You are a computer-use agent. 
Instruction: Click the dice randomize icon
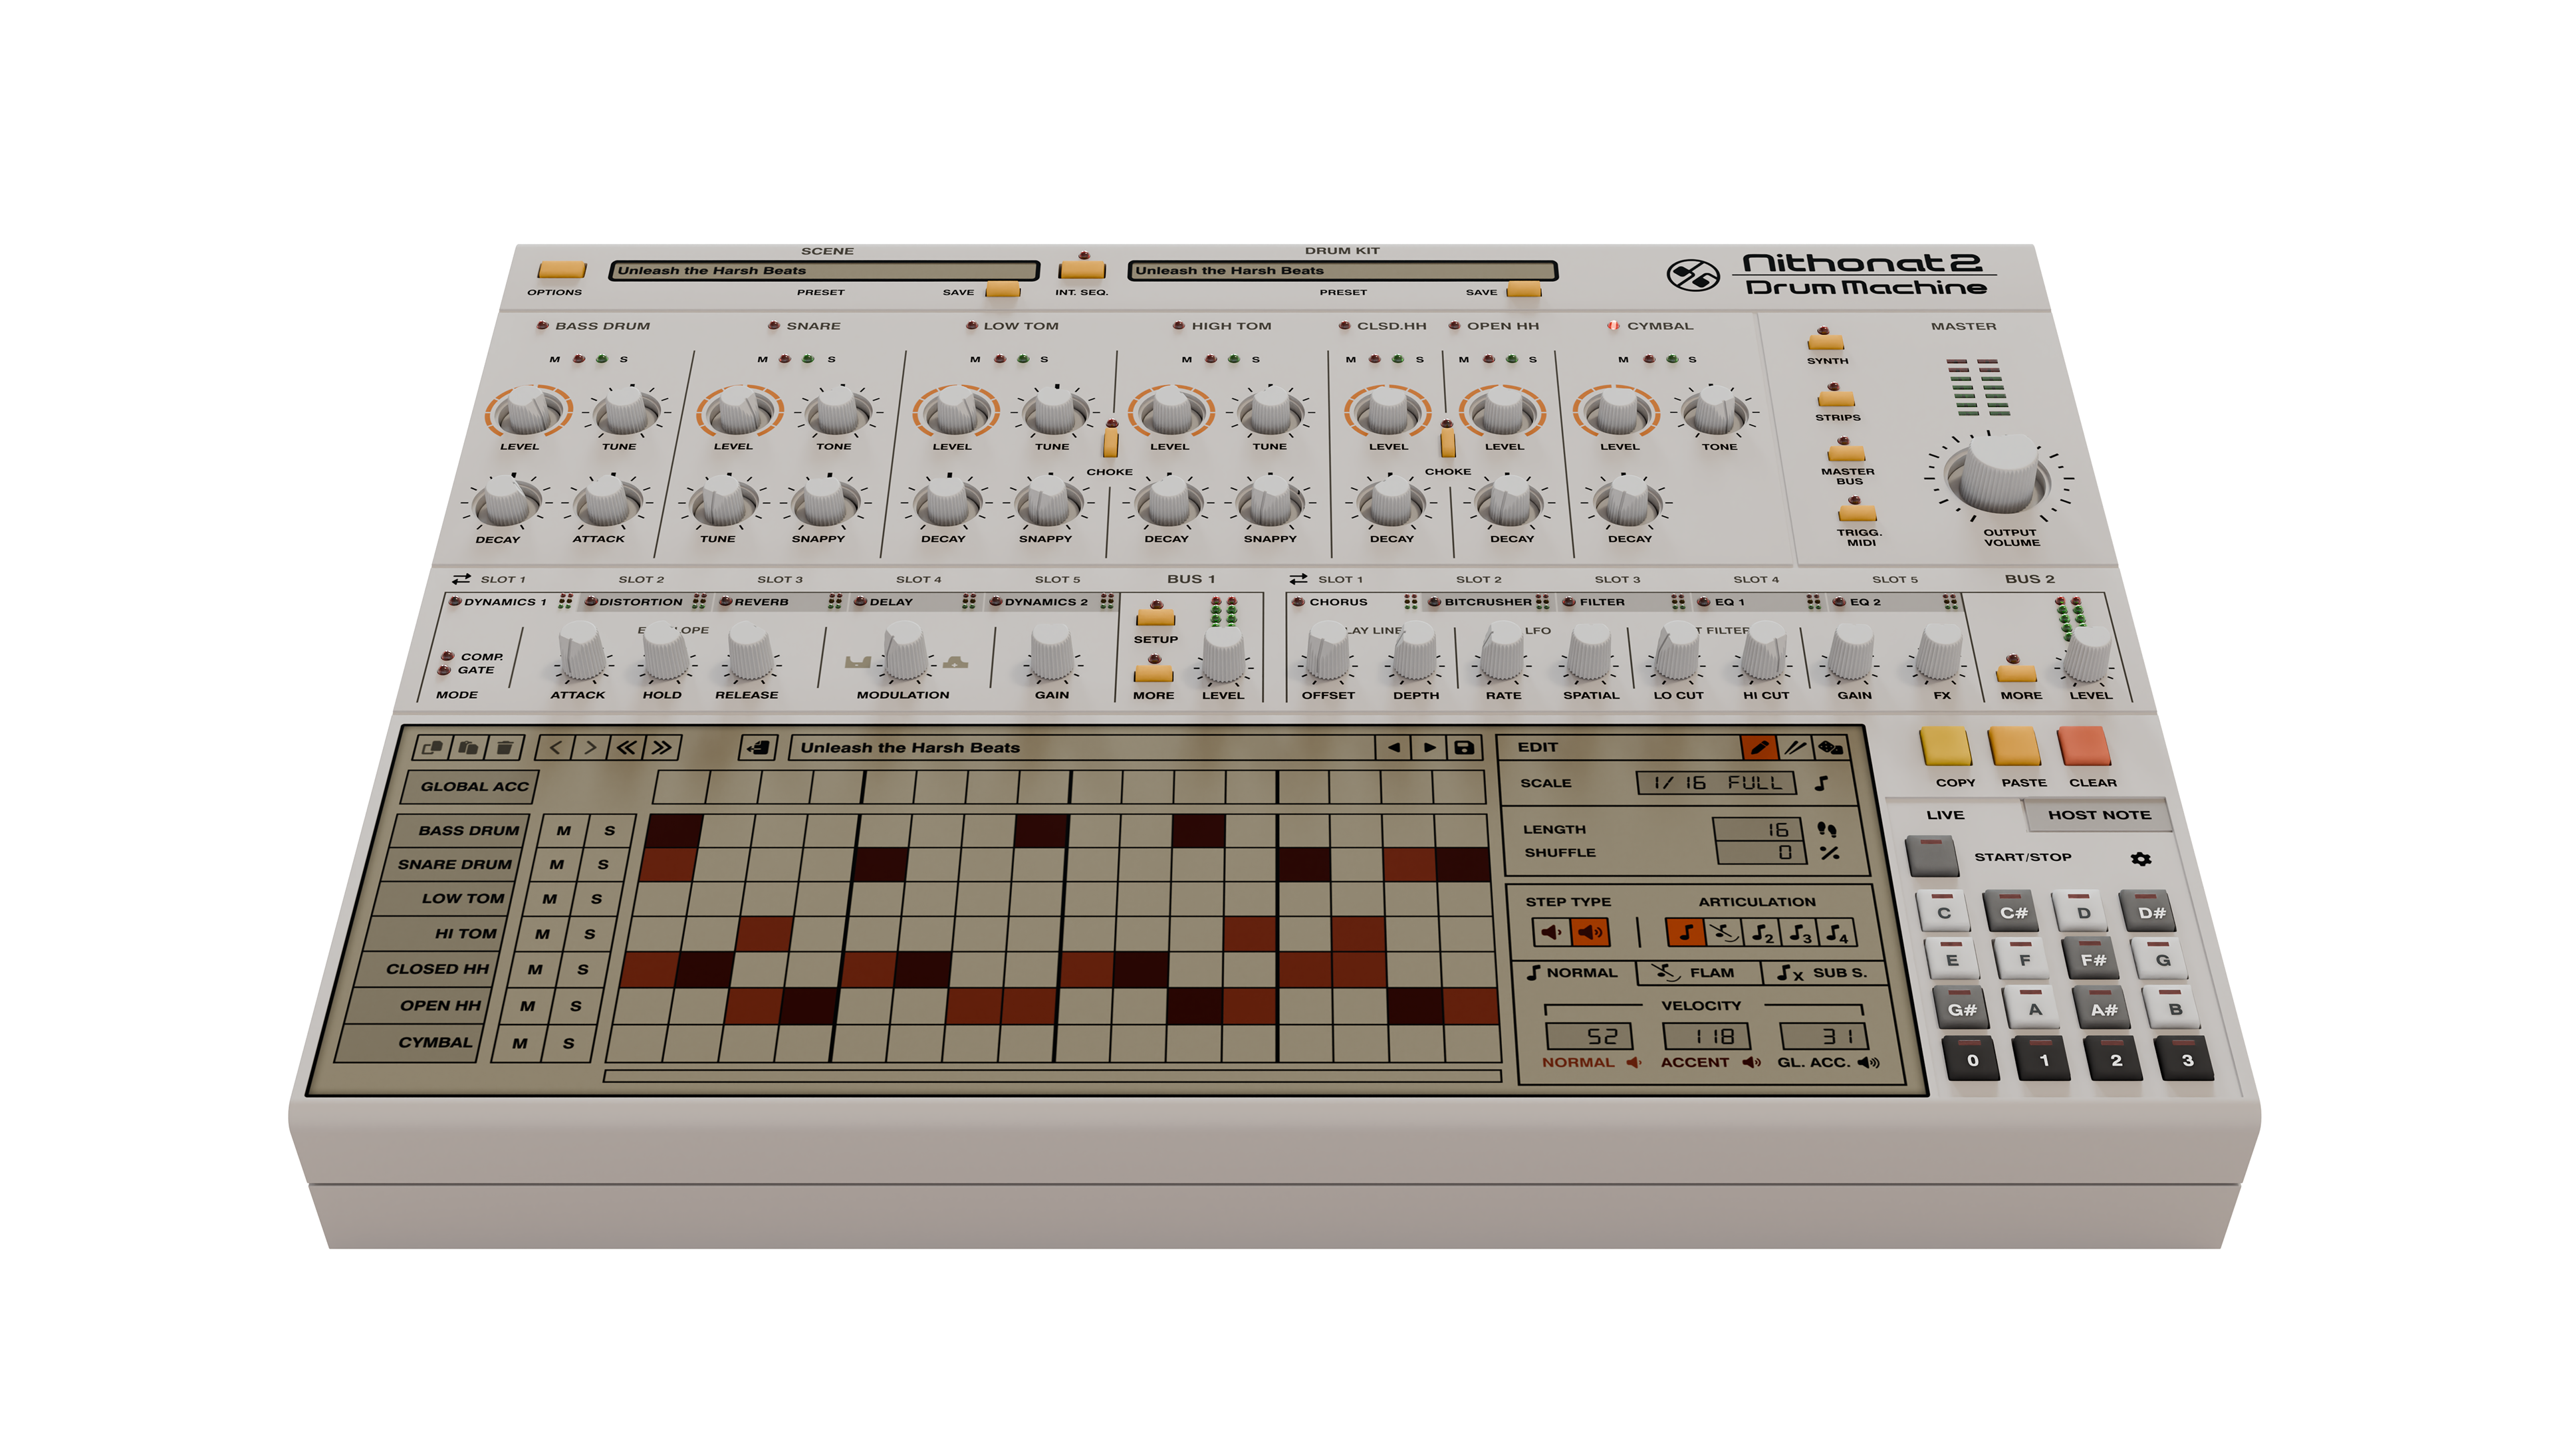coord(1830,747)
